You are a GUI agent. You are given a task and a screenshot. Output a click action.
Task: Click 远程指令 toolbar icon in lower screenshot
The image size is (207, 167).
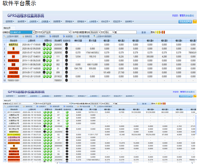click(38, 106)
